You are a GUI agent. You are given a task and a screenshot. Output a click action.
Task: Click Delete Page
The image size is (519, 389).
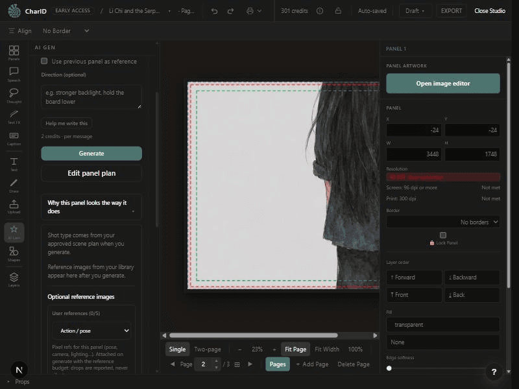click(354, 364)
